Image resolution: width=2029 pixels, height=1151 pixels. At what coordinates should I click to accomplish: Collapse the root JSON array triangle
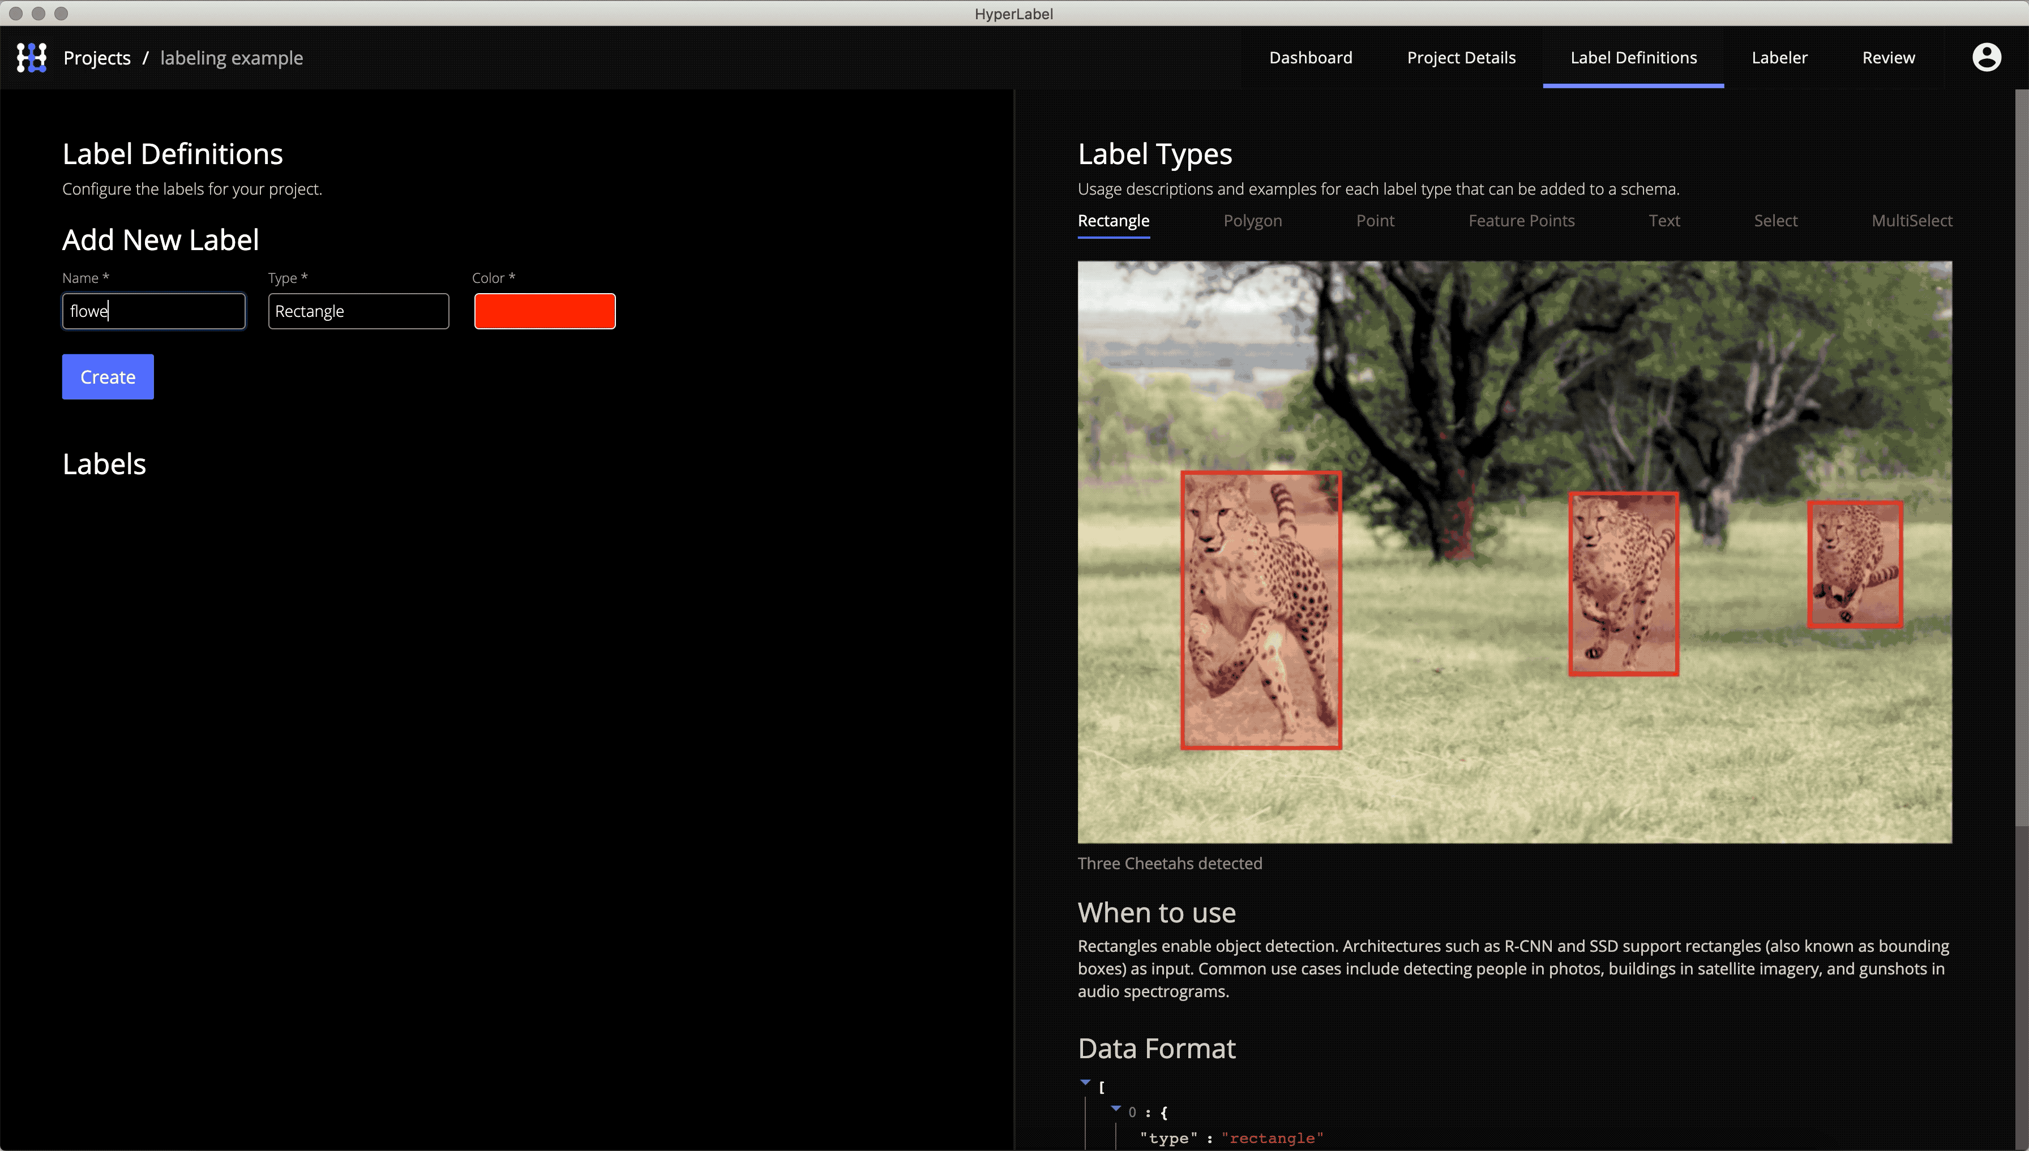point(1085,1082)
